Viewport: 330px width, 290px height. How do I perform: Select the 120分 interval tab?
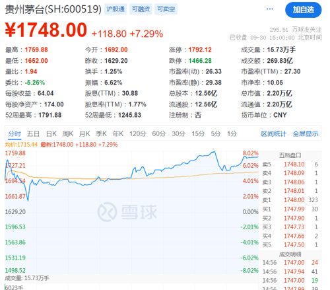pyautogui.click(x=138, y=133)
